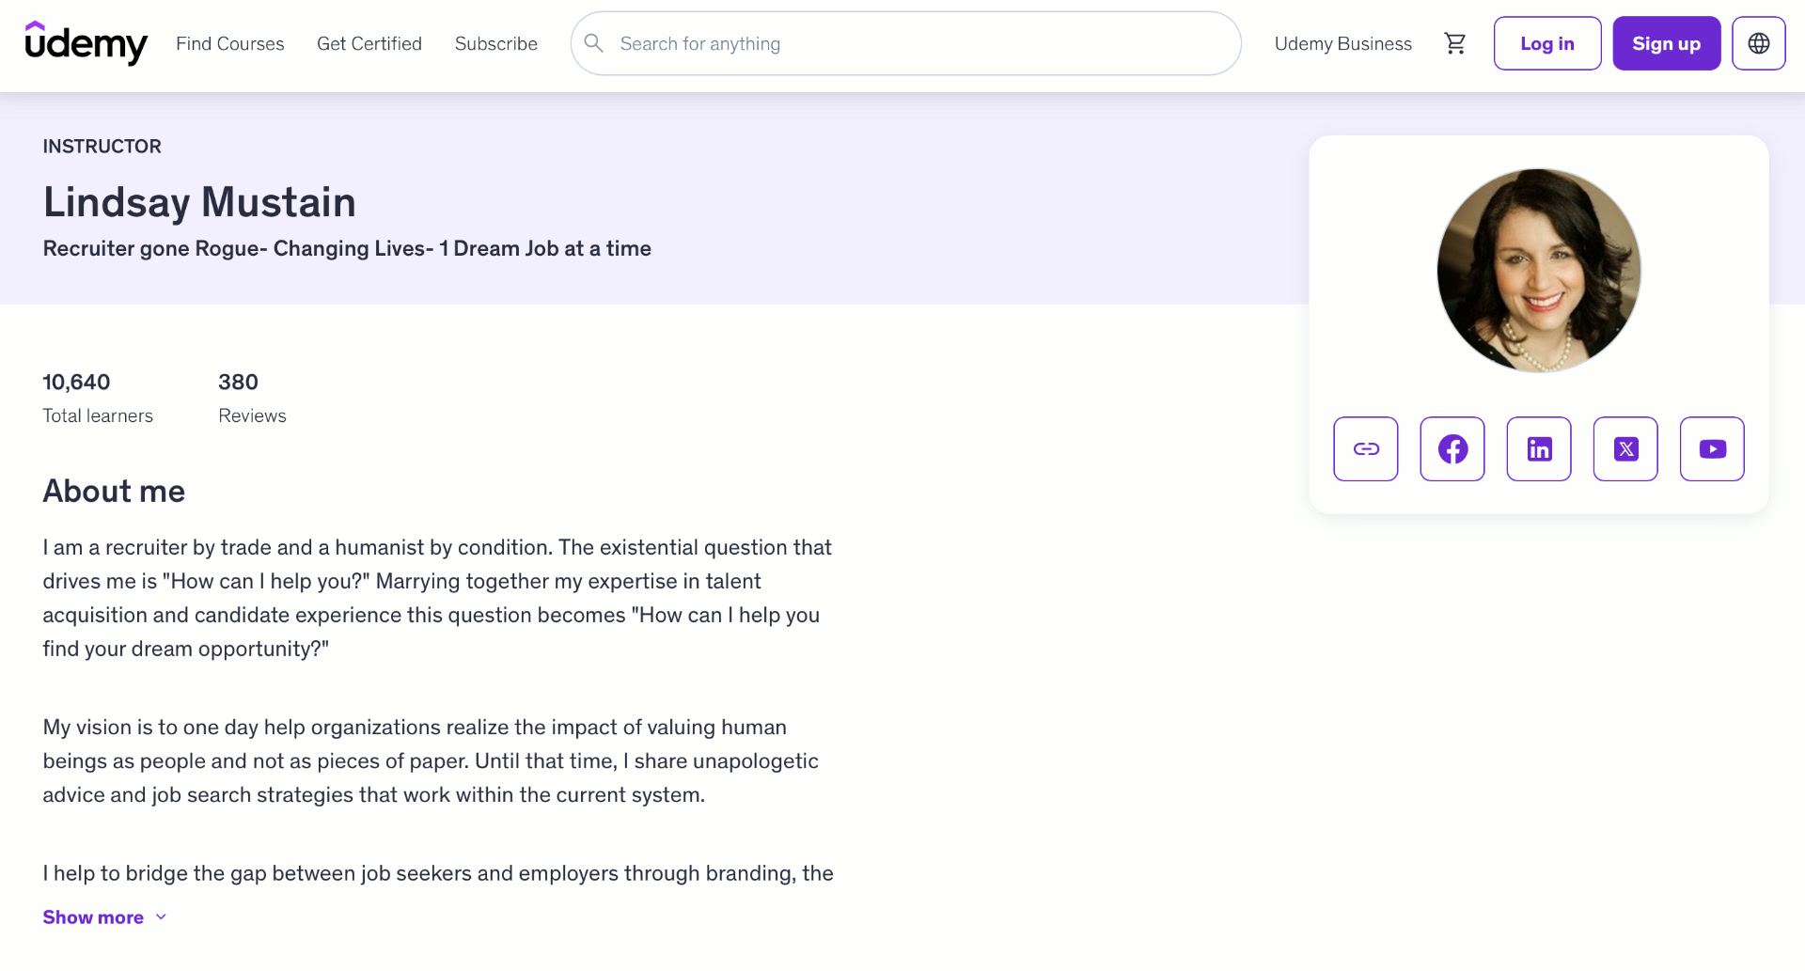Click the Show more chevron arrow
This screenshot has height=971, width=1805.
click(161, 917)
